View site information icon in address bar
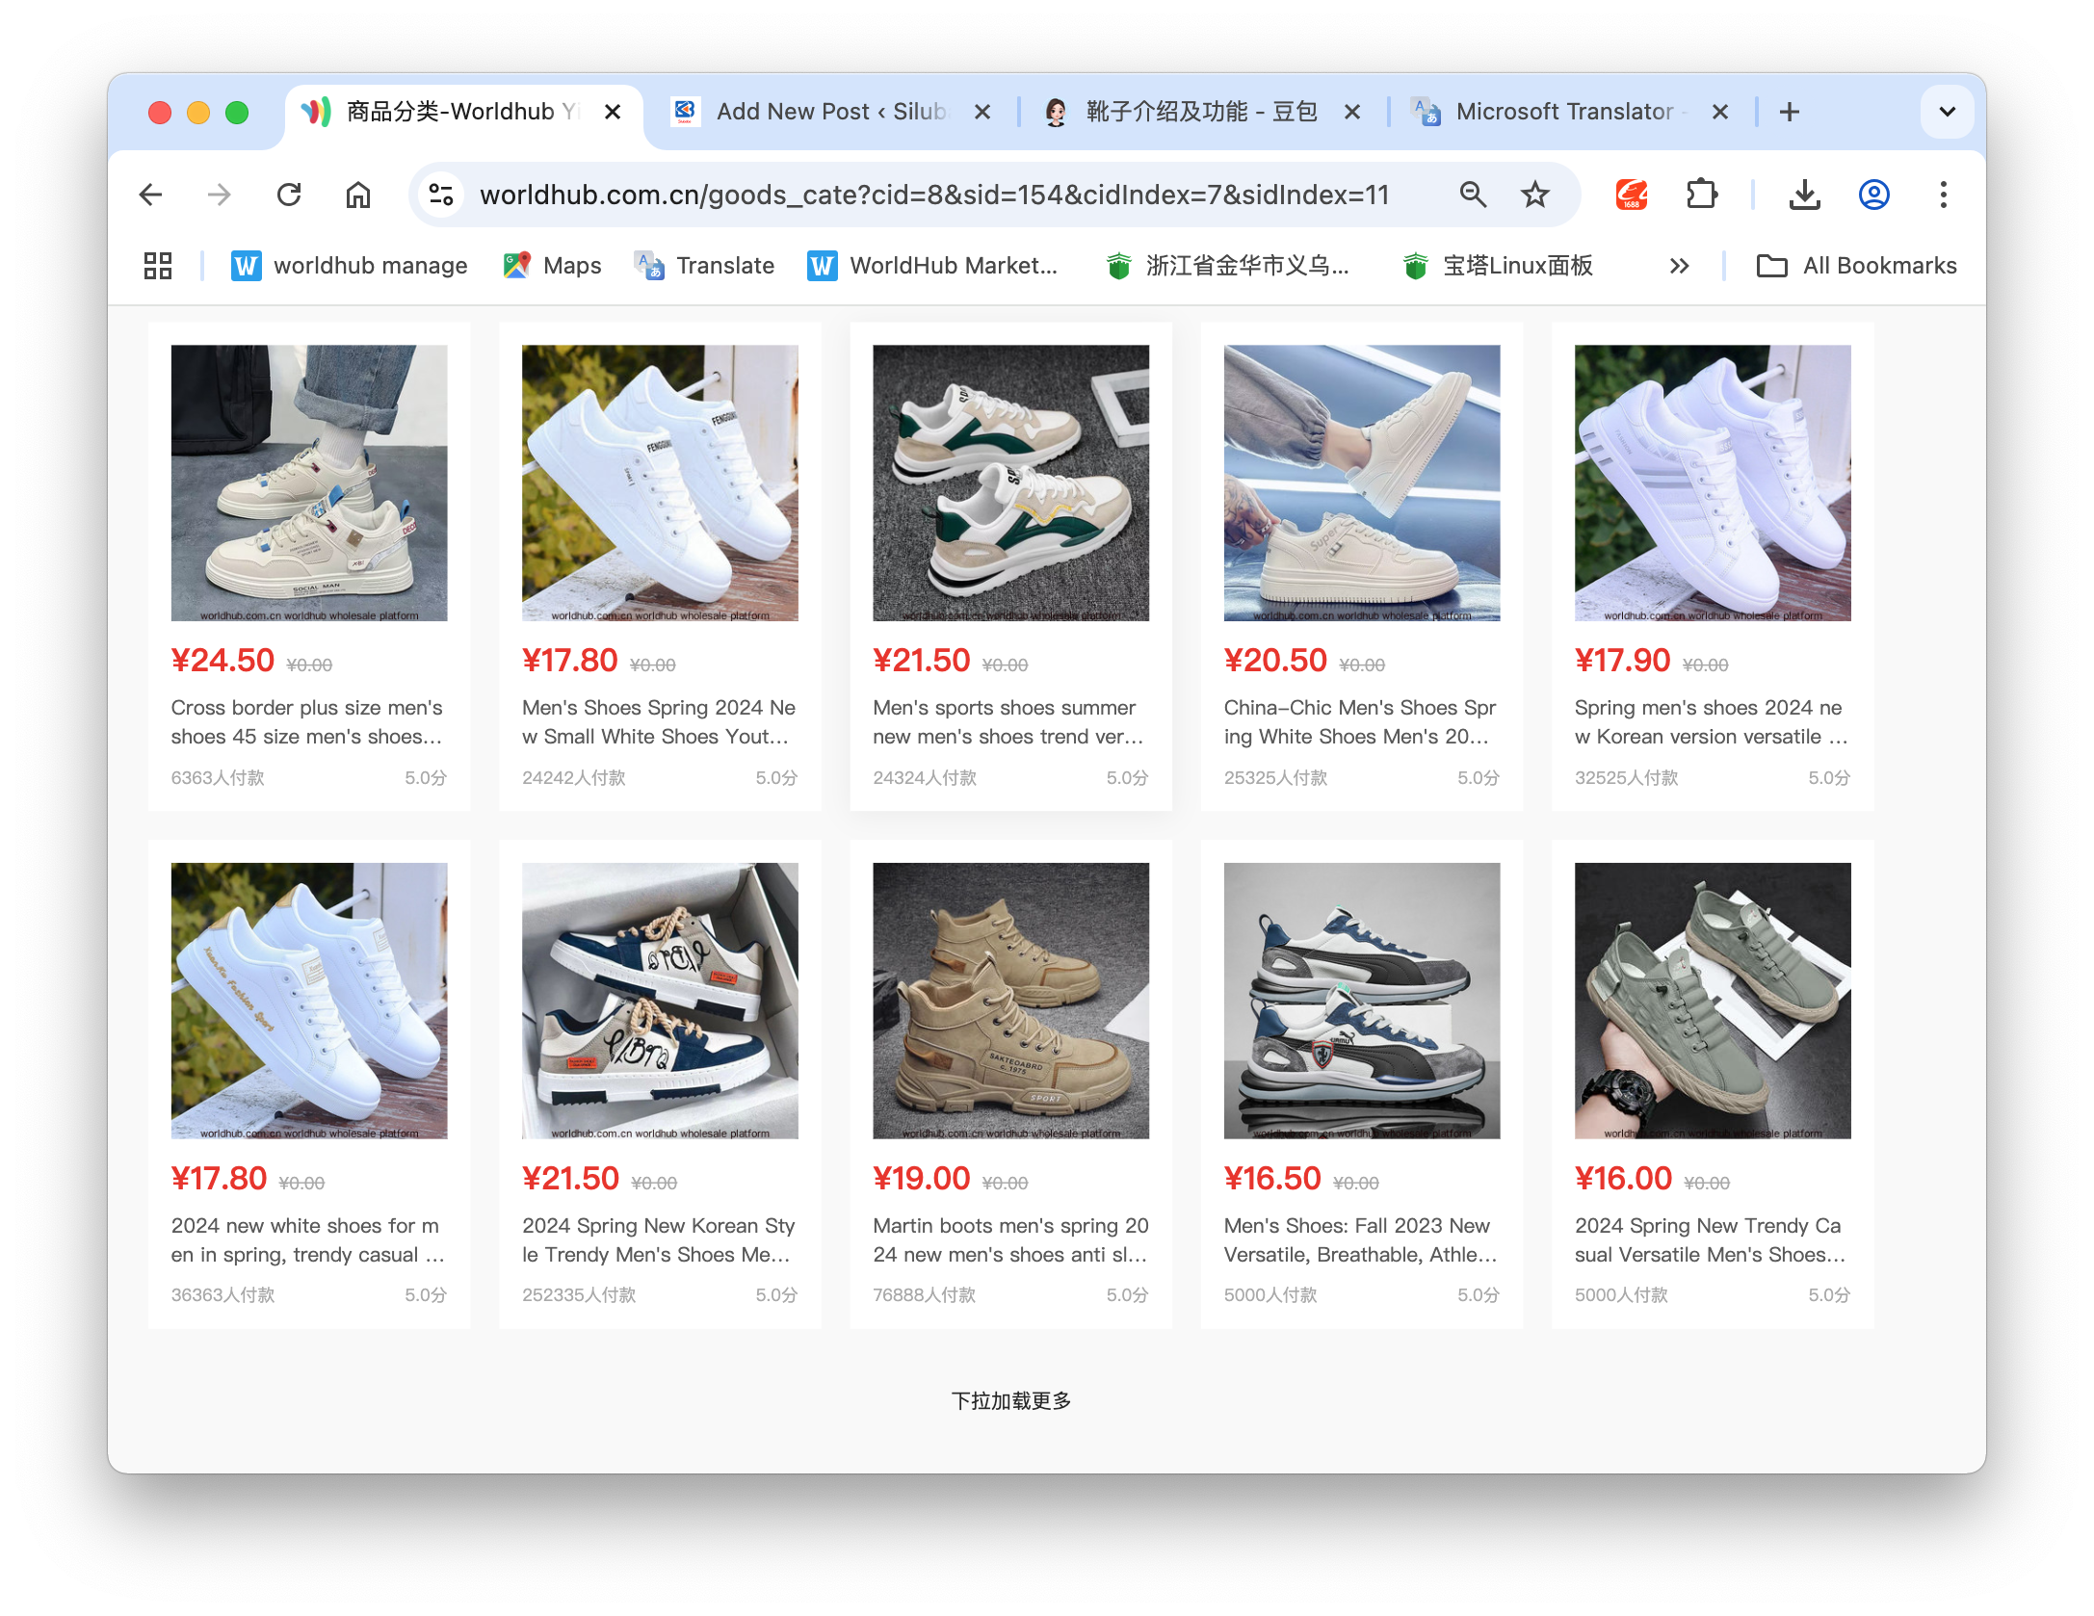 coord(441,195)
